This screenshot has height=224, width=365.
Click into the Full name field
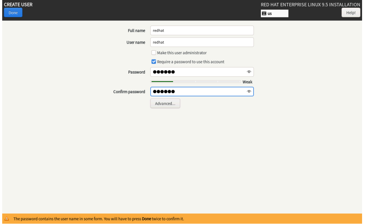click(x=202, y=30)
